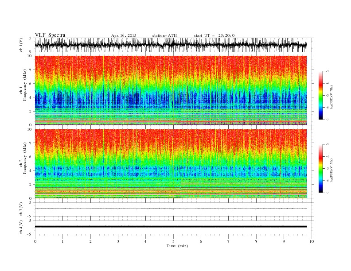Click the "6" kHz tick on ch.2 spectrogram axis
Image resolution: width=351 pixels, height=271 pixels.
(x=31, y=157)
